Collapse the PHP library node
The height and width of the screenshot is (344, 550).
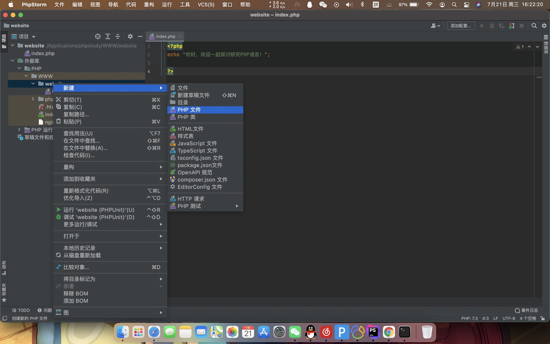point(19,68)
